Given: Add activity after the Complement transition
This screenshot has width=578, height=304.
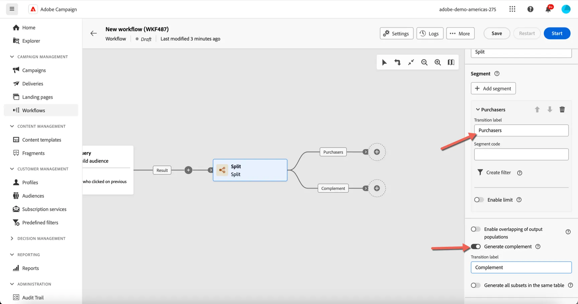Looking at the screenshot, I should pos(377,188).
